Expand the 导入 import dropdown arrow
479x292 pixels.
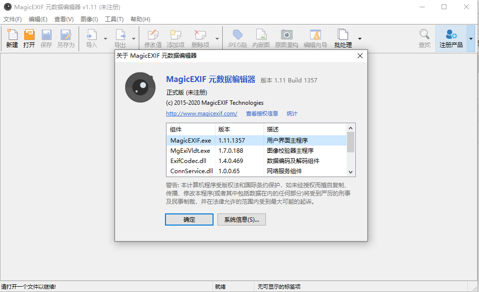pyautogui.click(x=105, y=38)
